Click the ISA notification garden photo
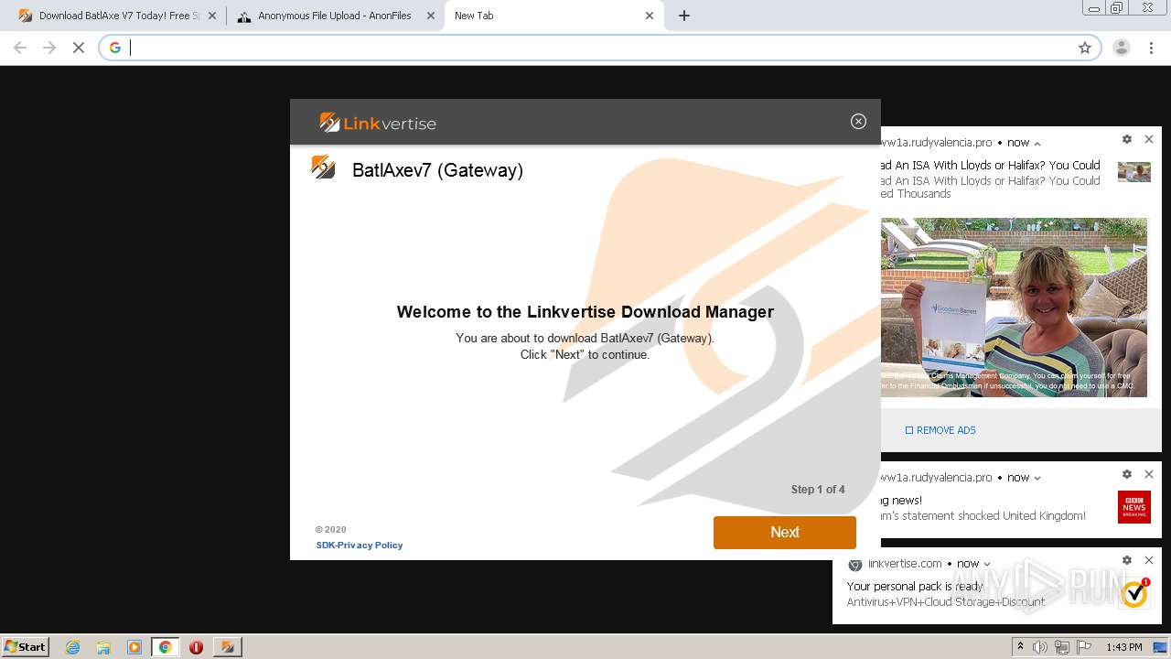This screenshot has height=659, width=1171. point(1014,307)
